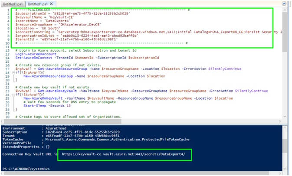Click the 'Create tags to store allowed set' comment

[x=69, y=117]
